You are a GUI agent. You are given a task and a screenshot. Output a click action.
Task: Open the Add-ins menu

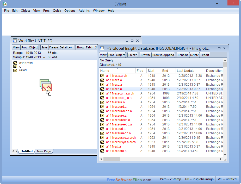pyautogui.click(x=84, y=11)
